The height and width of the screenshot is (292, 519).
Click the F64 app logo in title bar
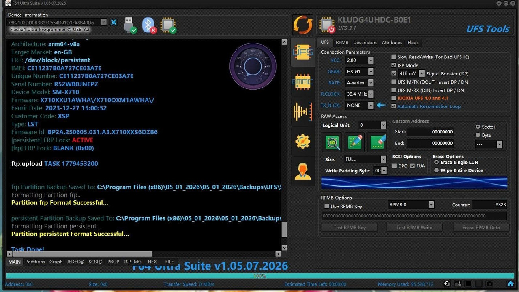tap(8, 3)
